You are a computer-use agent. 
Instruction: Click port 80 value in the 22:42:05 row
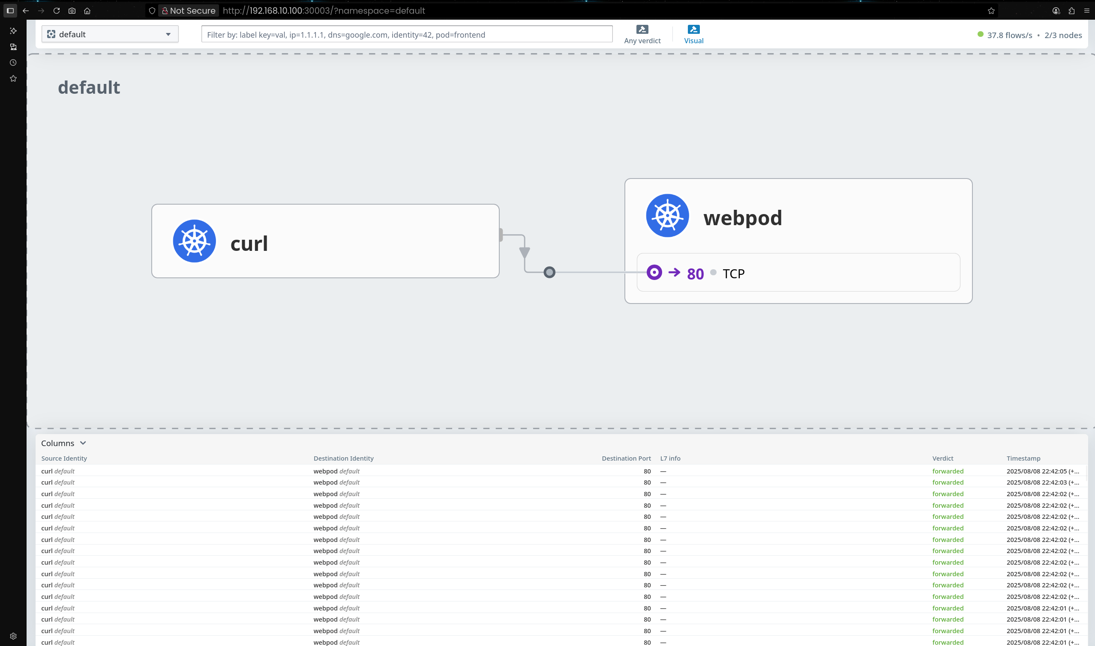(647, 471)
